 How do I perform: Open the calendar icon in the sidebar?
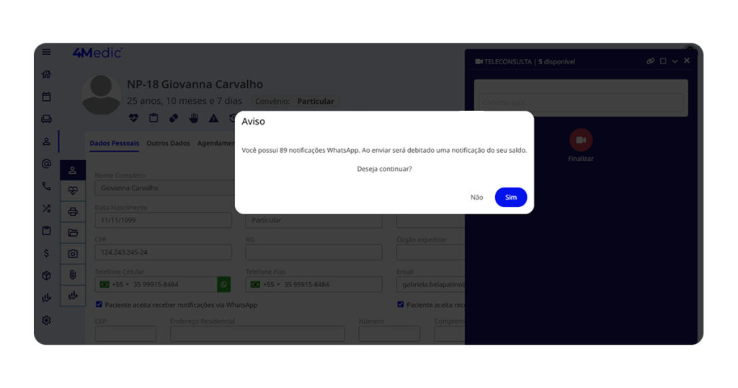(47, 97)
